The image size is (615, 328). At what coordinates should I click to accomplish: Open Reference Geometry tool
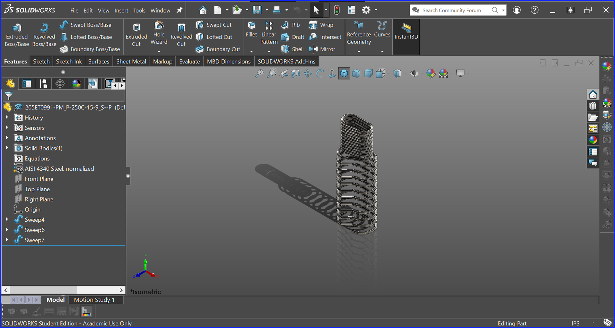[359, 33]
